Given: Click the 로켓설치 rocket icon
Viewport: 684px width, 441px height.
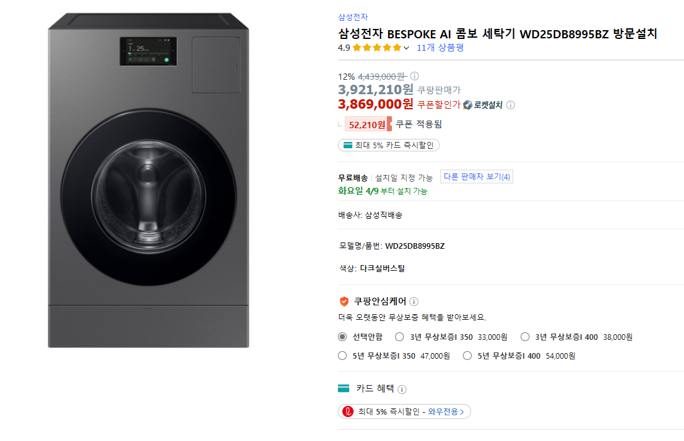Looking at the screenshot, I should coord(467,104).
